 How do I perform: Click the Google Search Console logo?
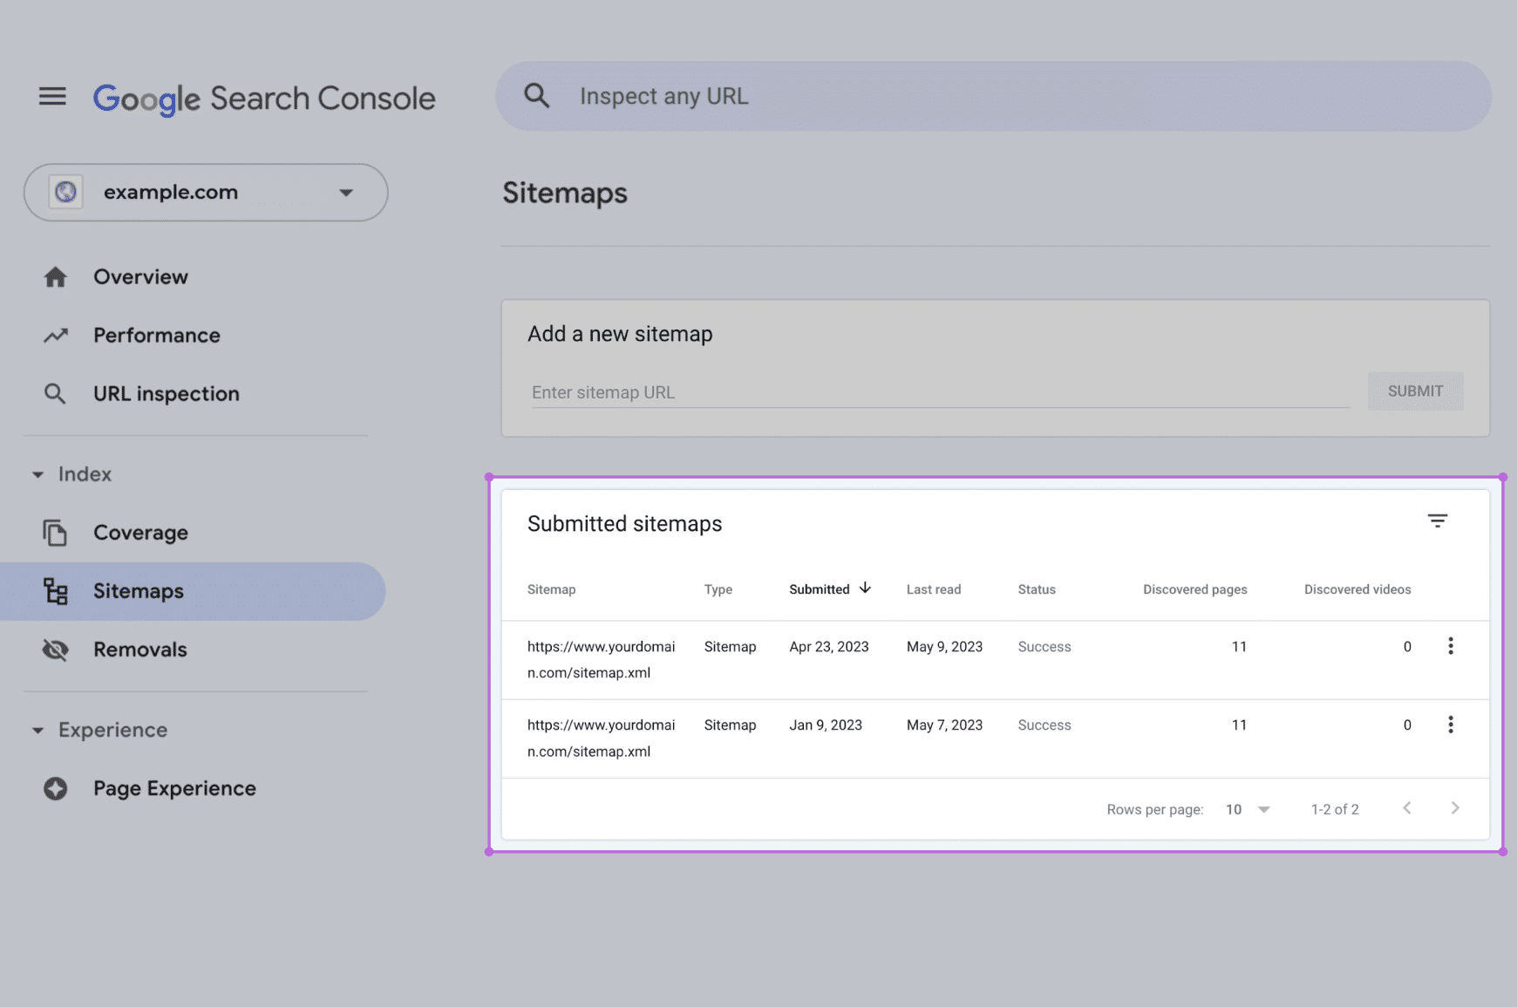tap(264, 99)
